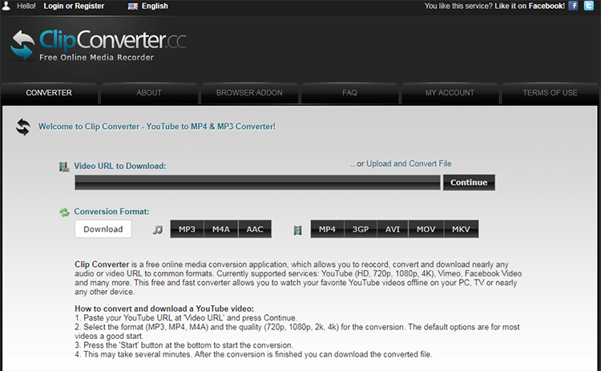Image resolution: width=601 pixels, height=371 pixels.
Task: Click the Continue button
Action: pyautogui.click(x=469, y=183)
